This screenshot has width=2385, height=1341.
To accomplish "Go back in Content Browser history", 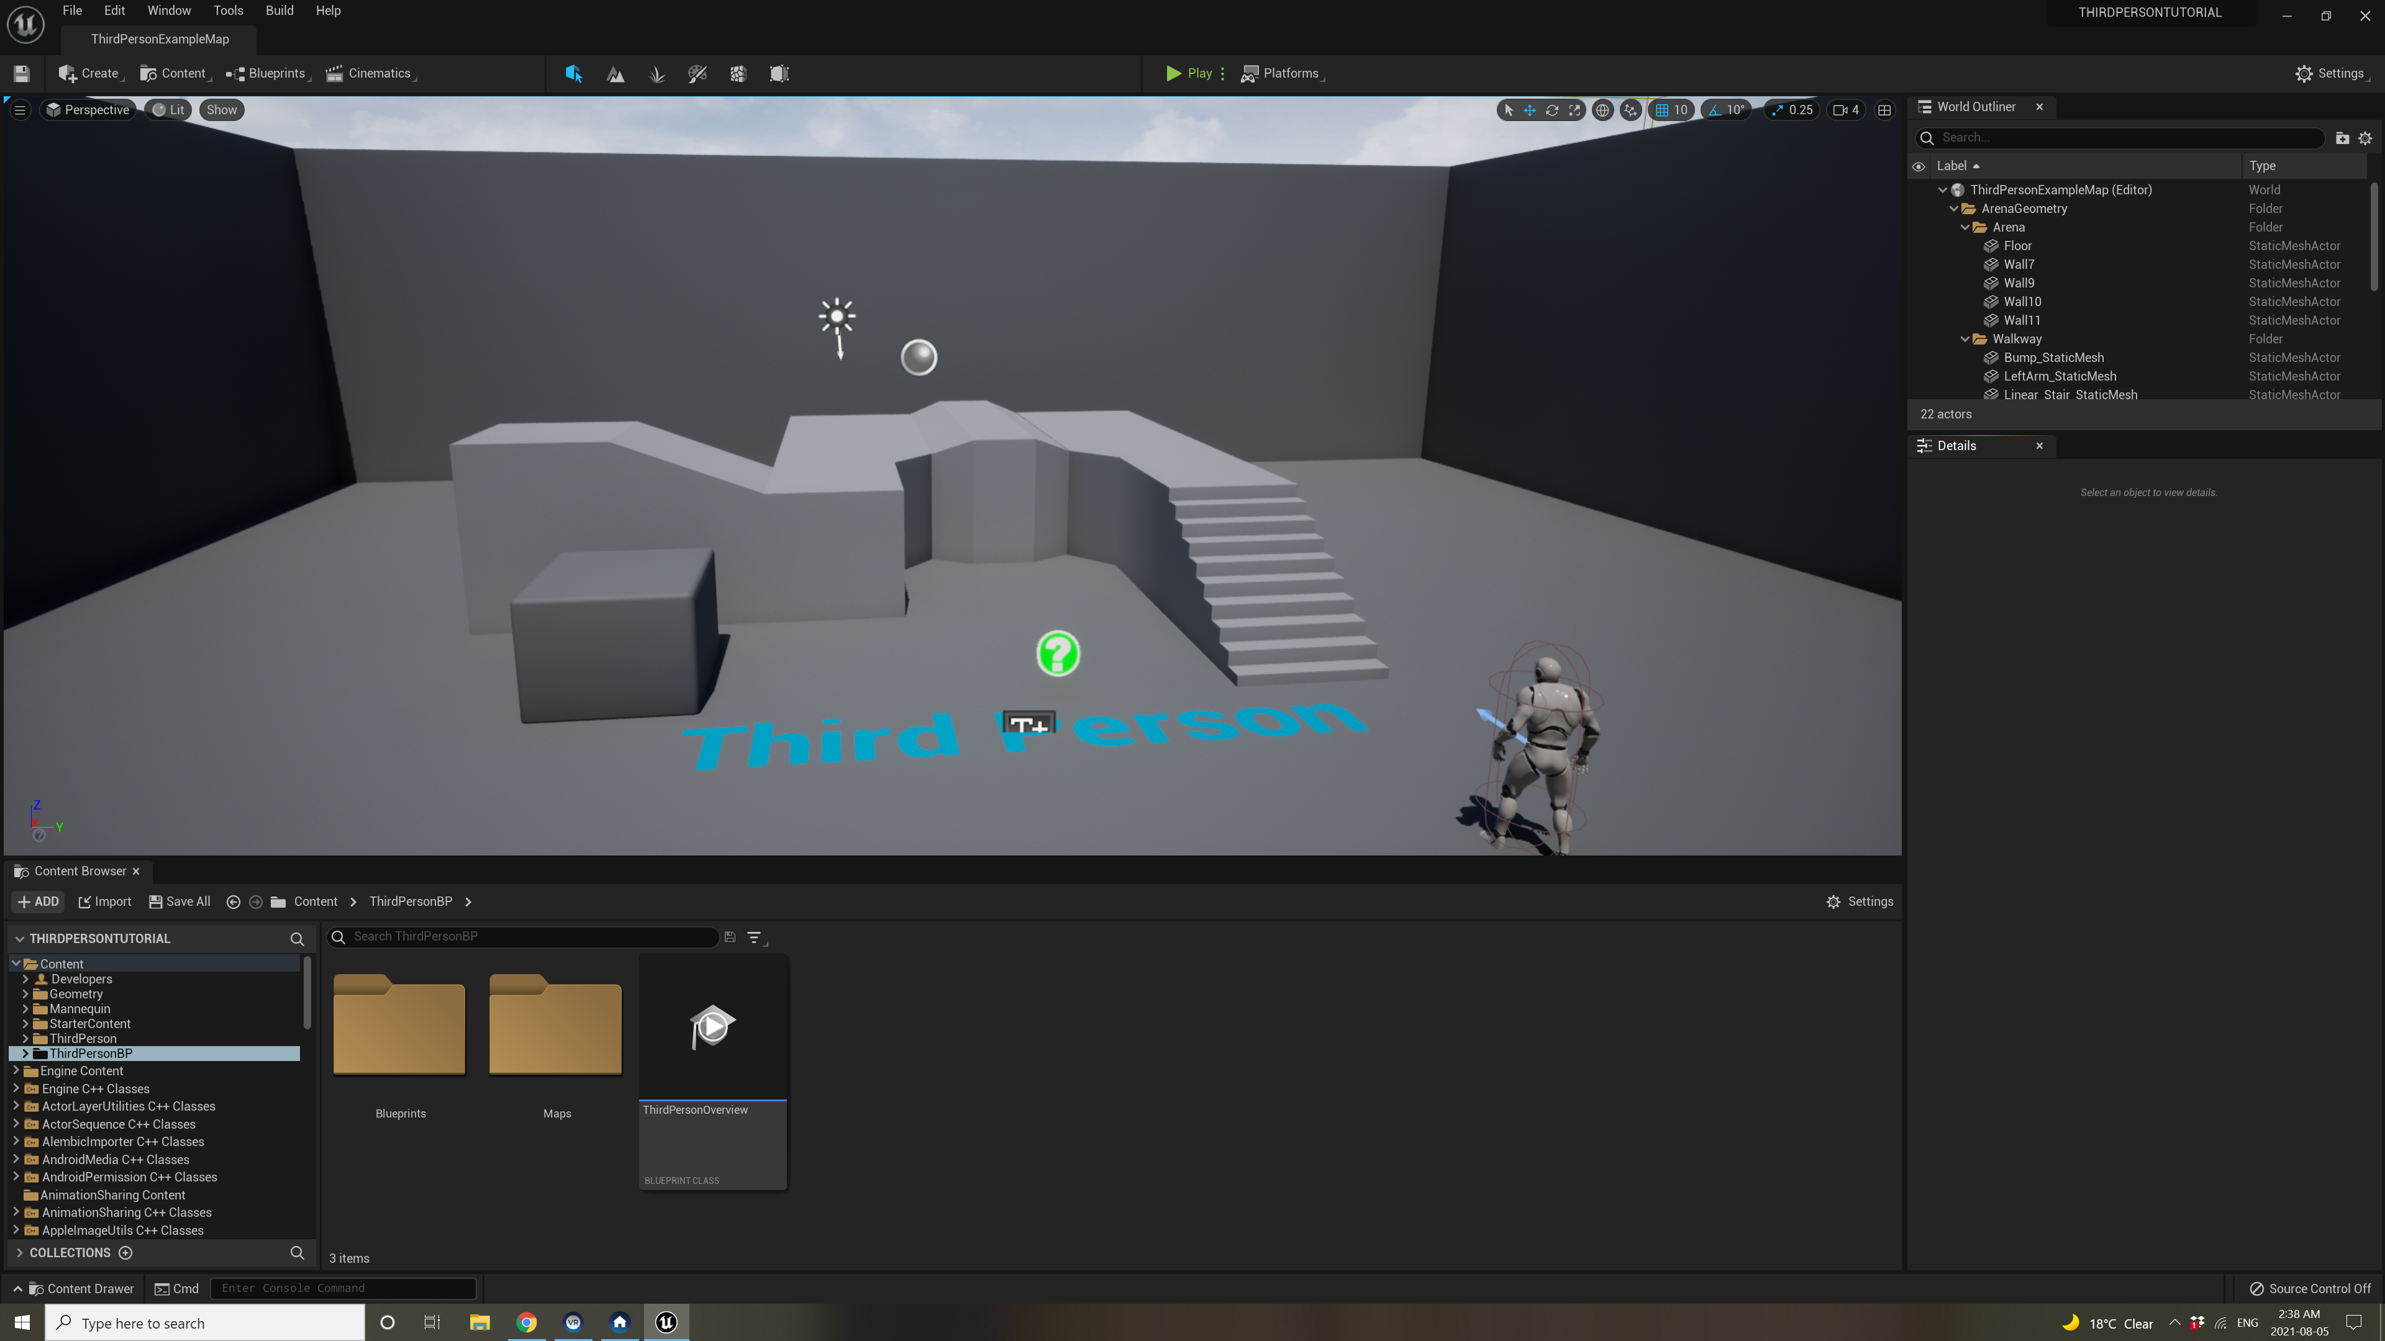I will [x=234, y=901].
